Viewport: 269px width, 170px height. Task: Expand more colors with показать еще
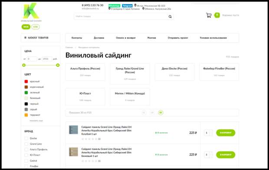(x=36, y=121)
